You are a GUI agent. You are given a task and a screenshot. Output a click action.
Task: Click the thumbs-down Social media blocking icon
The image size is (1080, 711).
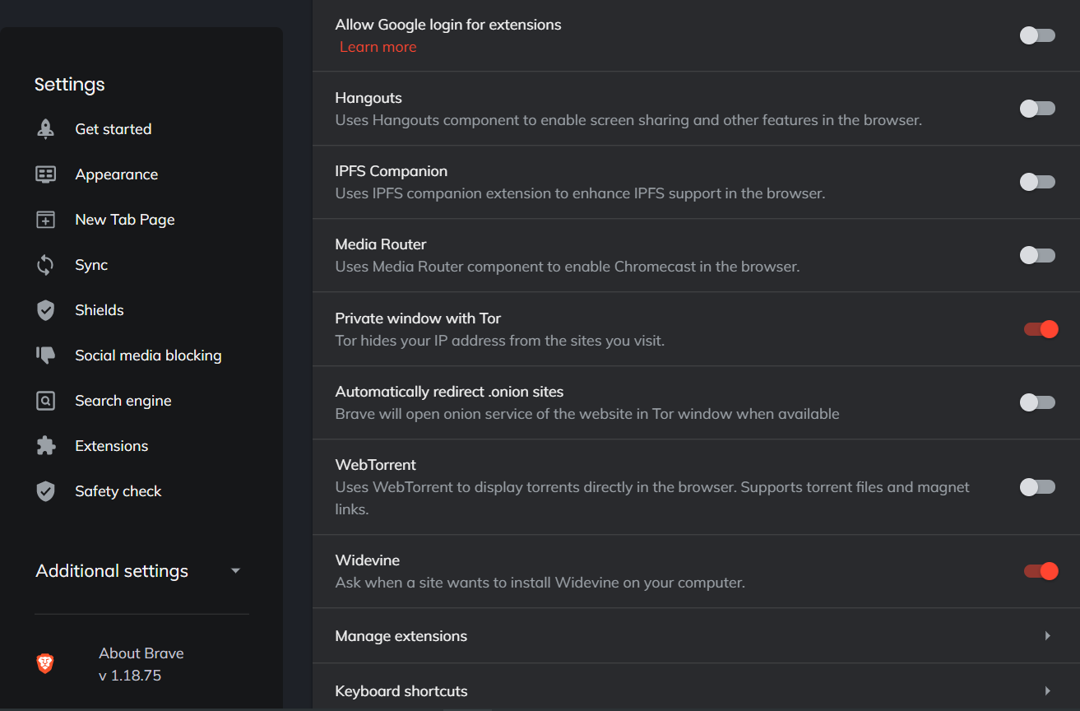tap(46, 355)
